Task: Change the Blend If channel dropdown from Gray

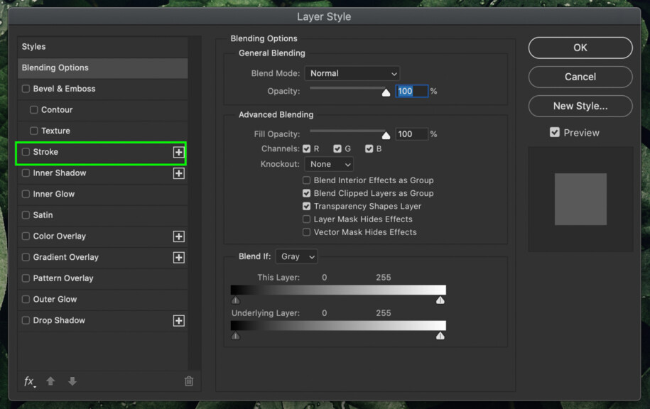Action: point(296,256)
